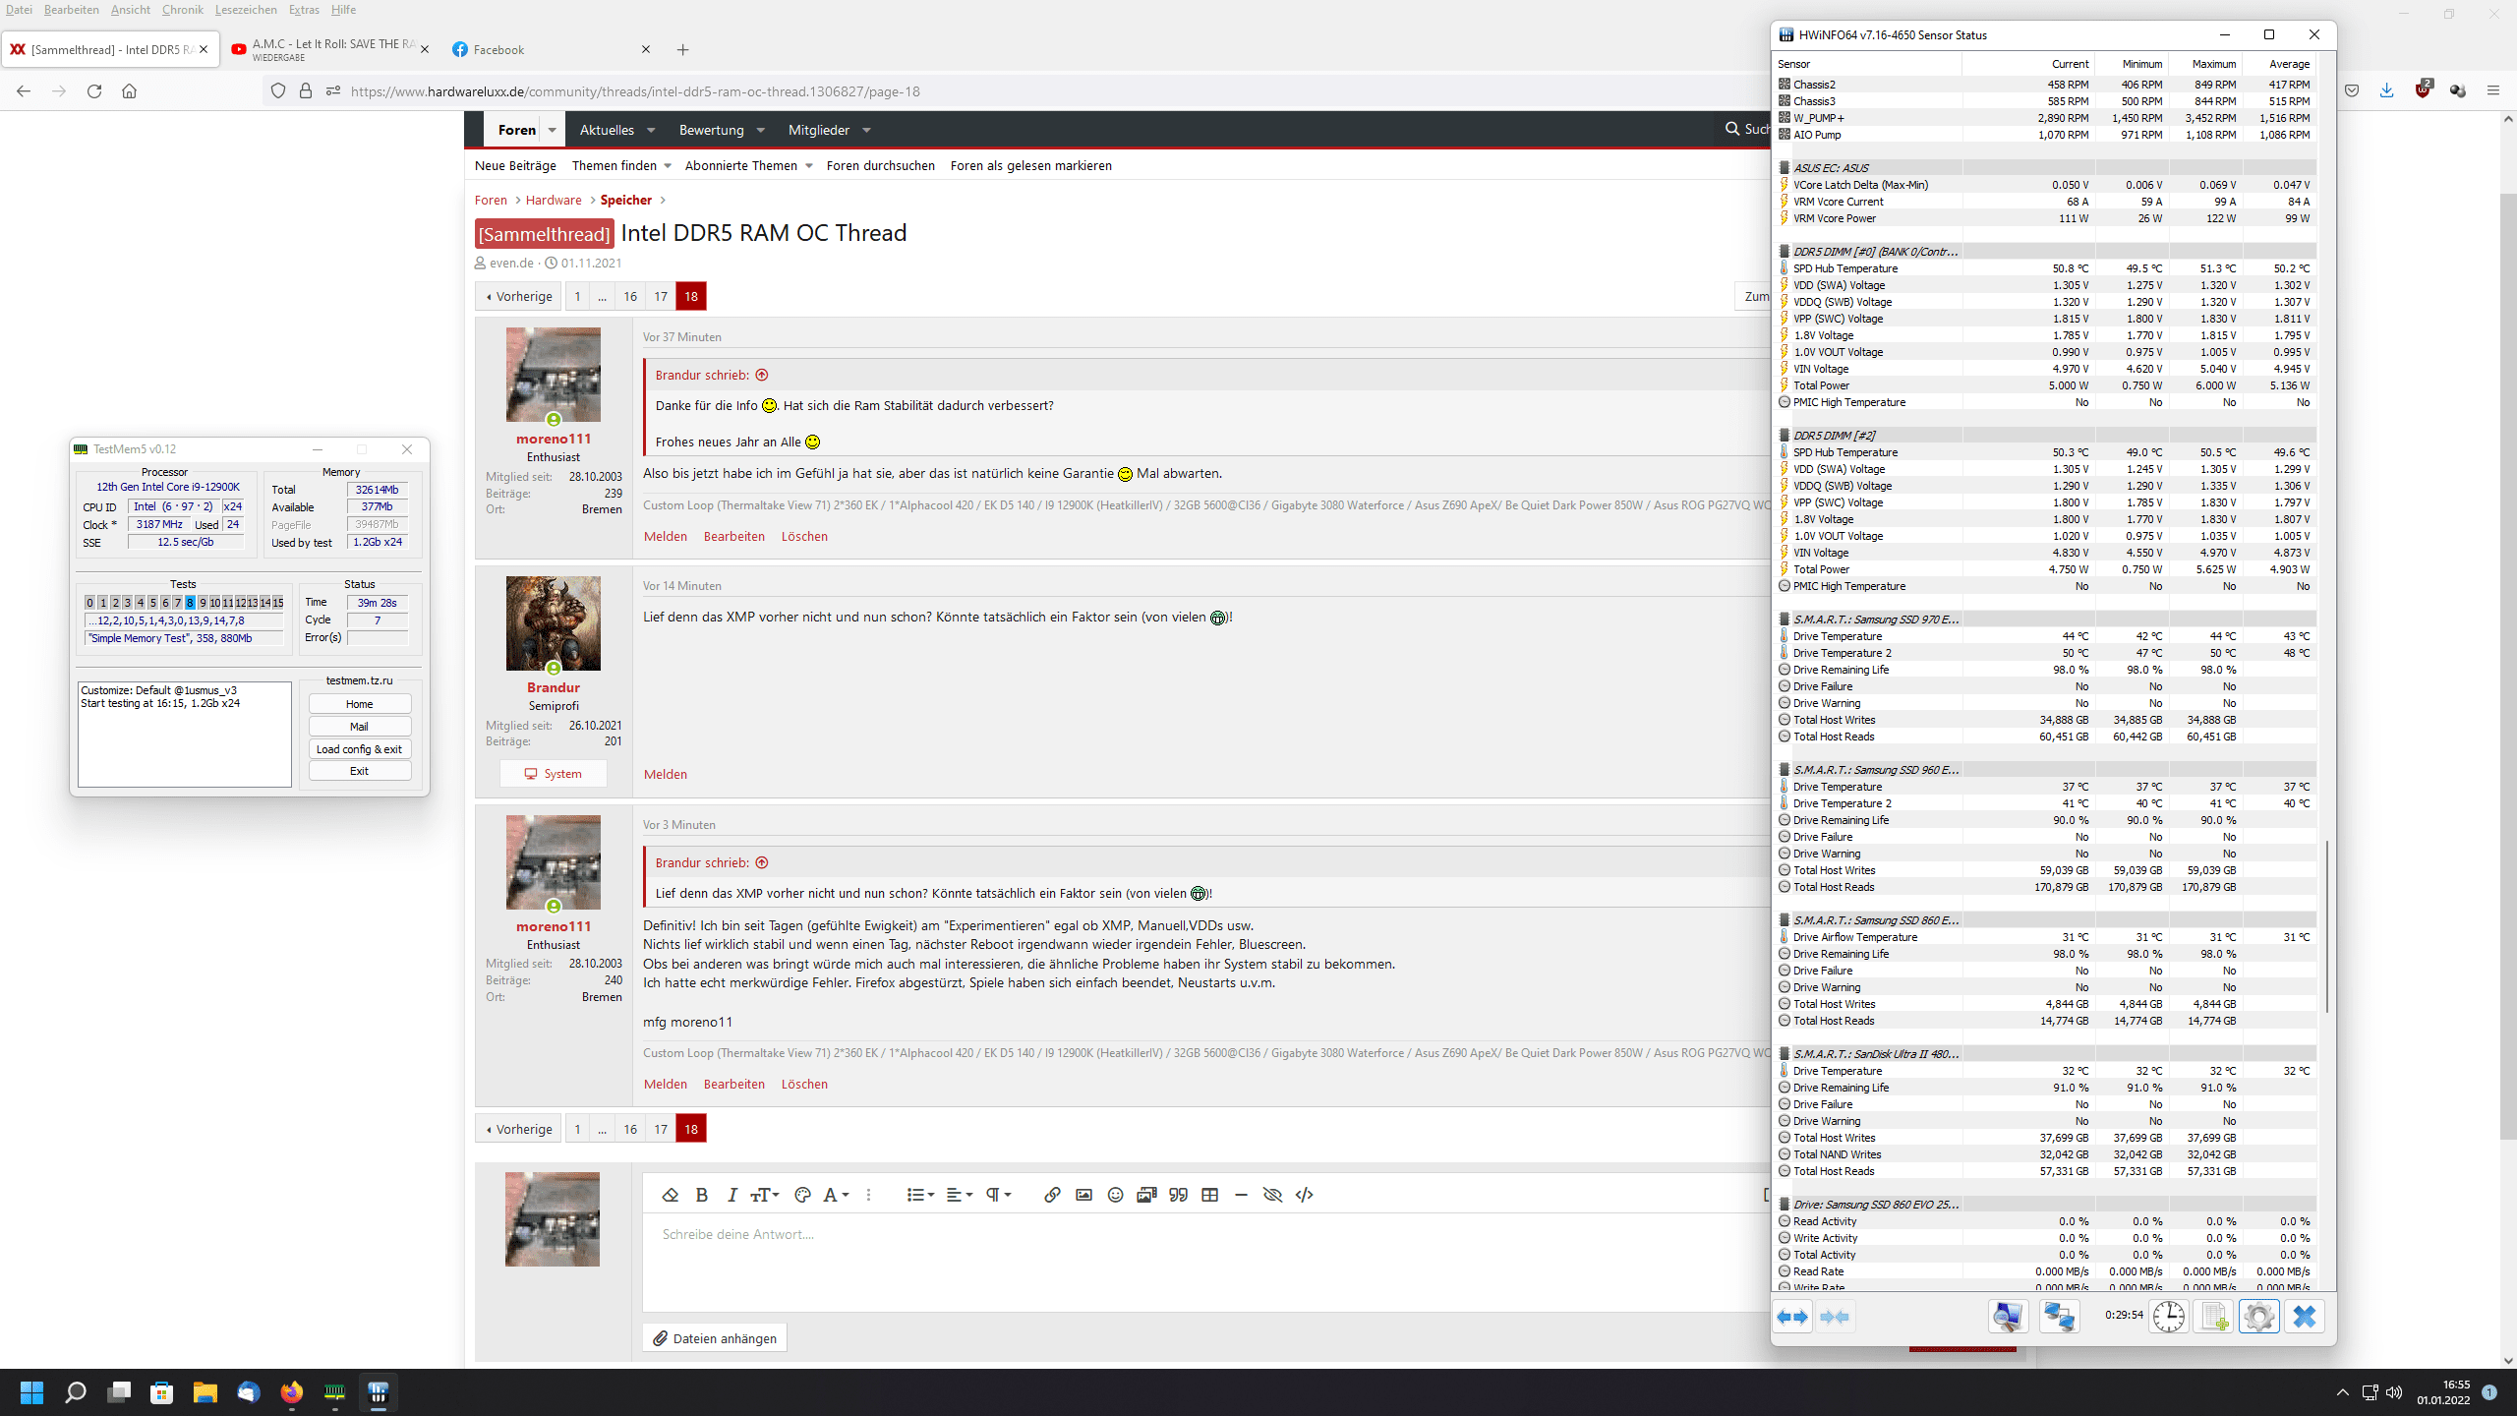The width and height of the screenshot is (2517, 1416).
Task: Click HWiNFO expand columns arrows button
Action: 1793,1317
